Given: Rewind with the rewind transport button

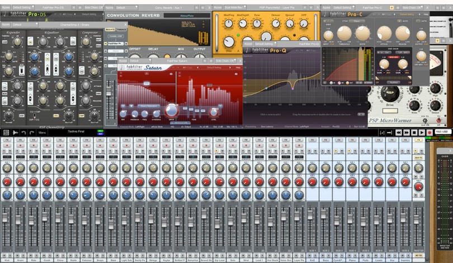Looking at the screenshot, I should point(398,133).
